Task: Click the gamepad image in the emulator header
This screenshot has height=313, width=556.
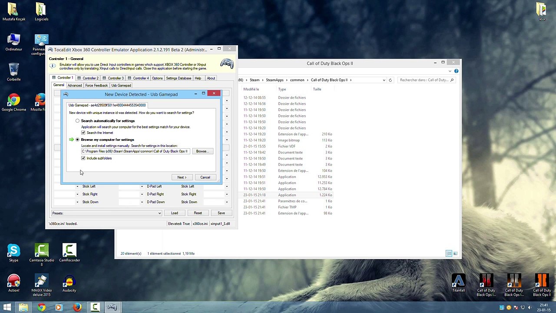Action: point(226,64)
